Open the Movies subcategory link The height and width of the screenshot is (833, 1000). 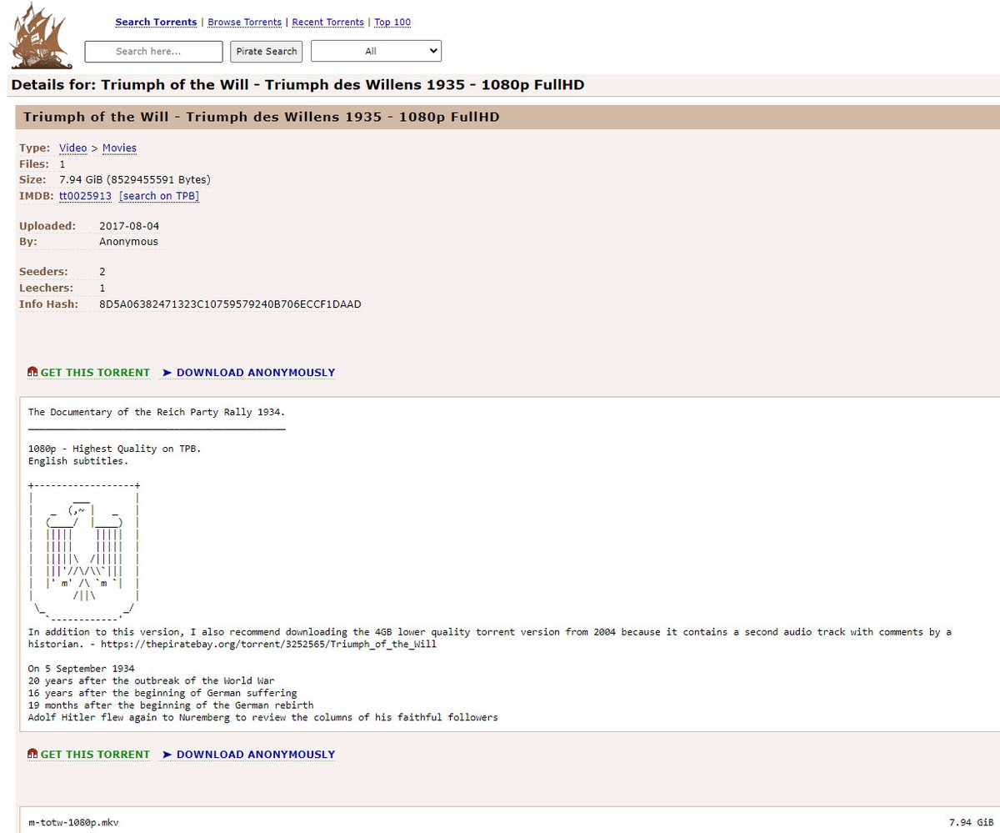click(x=119, y=148)
